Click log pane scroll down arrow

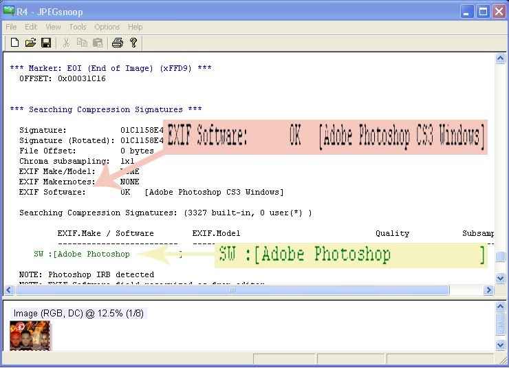(500, 278)
